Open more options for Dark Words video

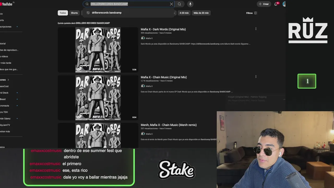pyautogui.click(x=256, y=29)
